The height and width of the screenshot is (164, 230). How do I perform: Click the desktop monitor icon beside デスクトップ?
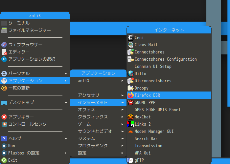(4, 102)
